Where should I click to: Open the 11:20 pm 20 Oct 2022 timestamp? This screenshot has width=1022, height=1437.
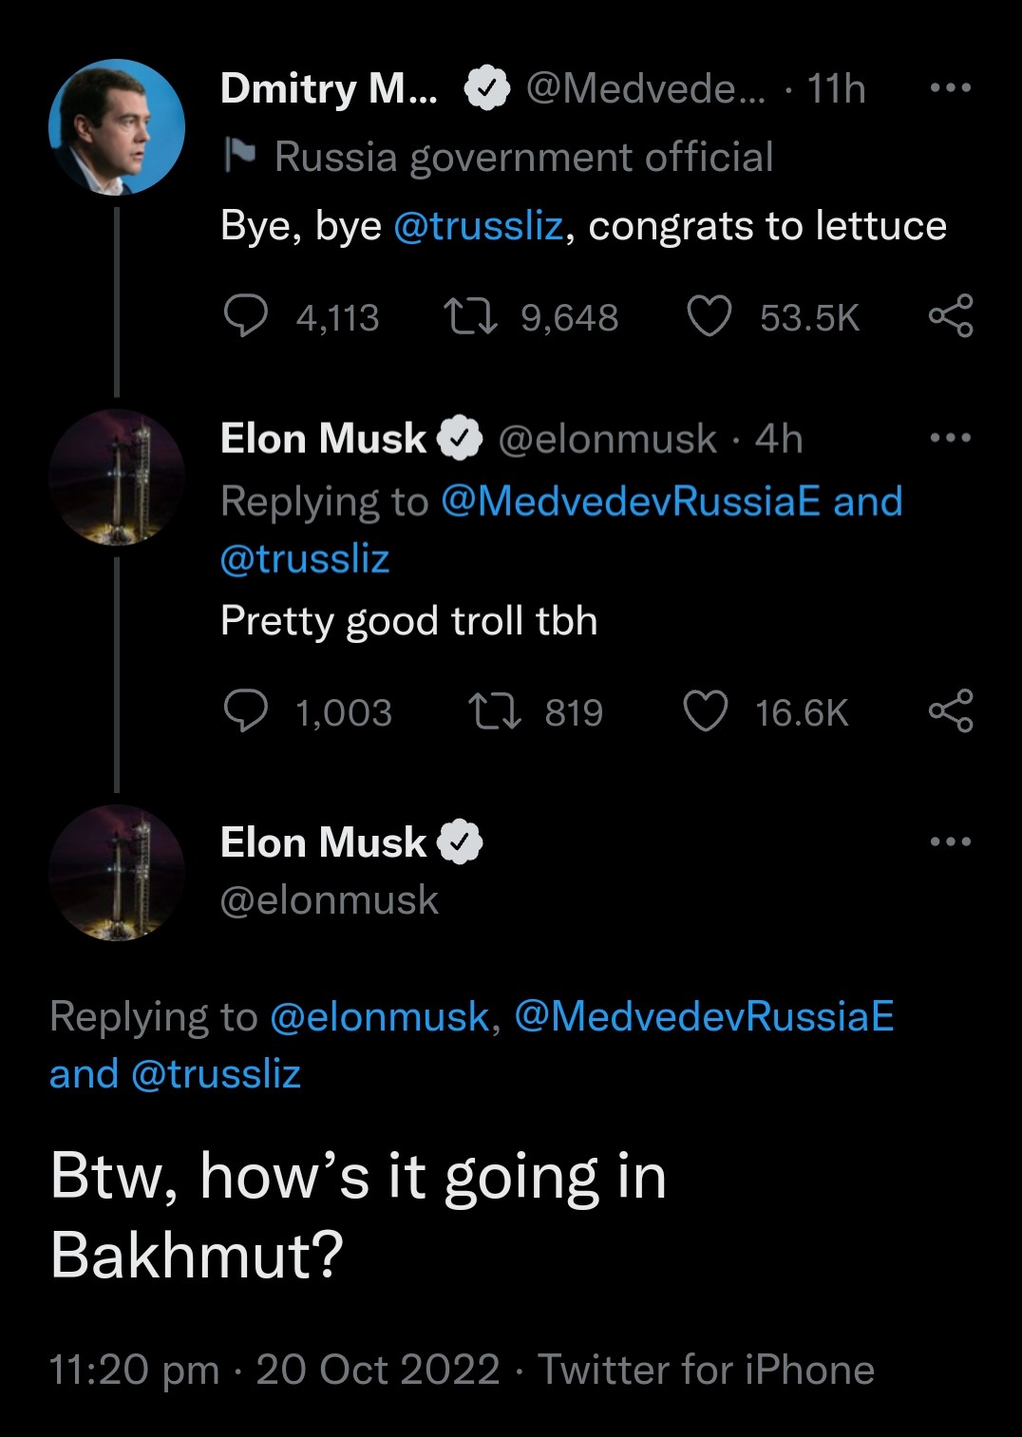[x=274, y=1370]
